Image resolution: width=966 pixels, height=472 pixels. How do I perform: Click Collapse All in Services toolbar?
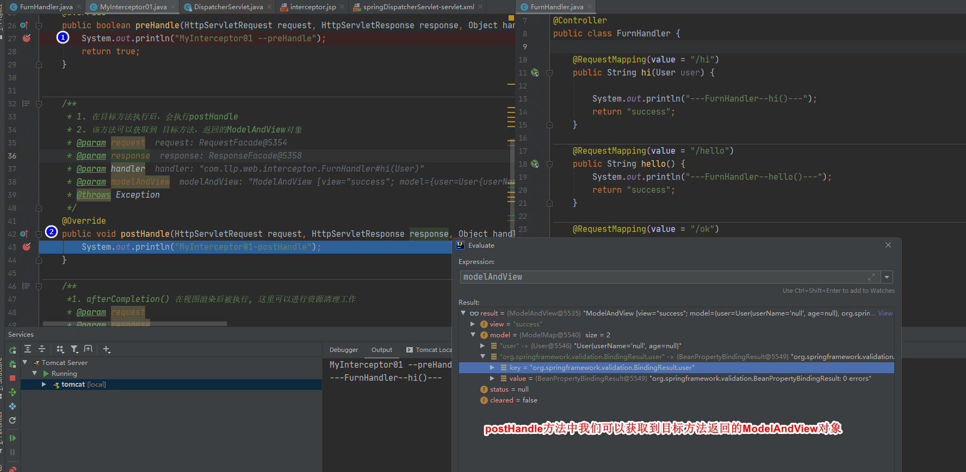42,349
